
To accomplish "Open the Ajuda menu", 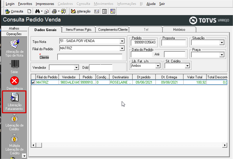I will tap(151, 4).
